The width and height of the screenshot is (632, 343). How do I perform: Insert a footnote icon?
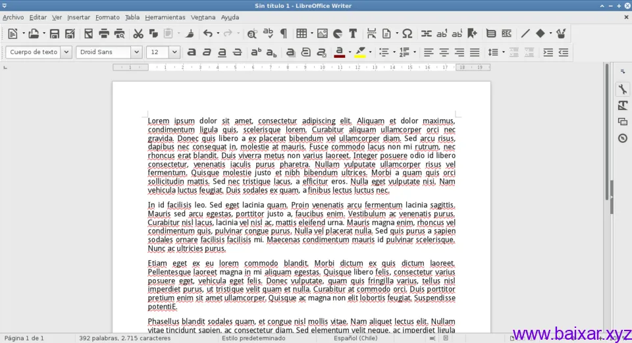[442, 34]
